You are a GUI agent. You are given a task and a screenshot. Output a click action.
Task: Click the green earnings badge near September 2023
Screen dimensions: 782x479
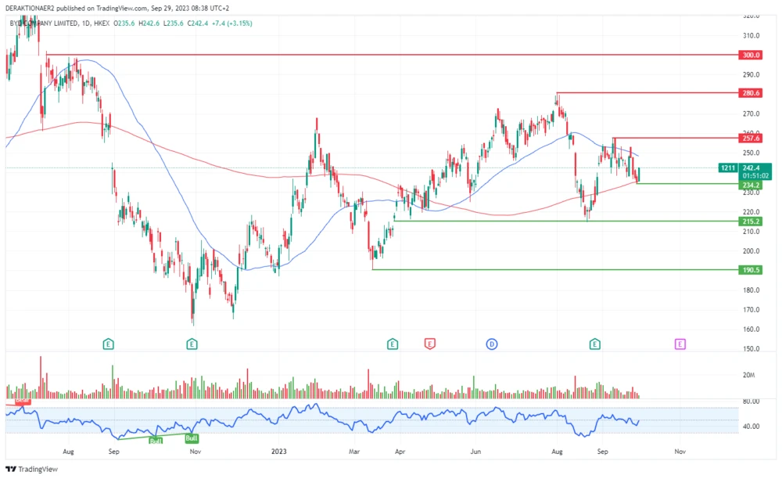[x=595, y=343]
